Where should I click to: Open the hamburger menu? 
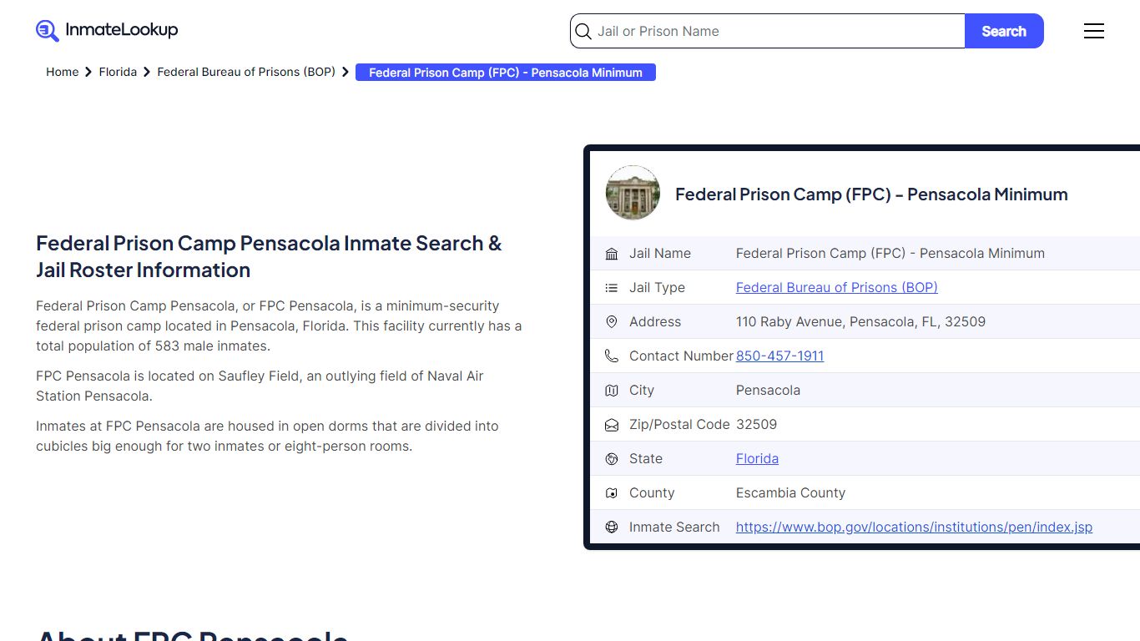click(x=1094, y=31)
